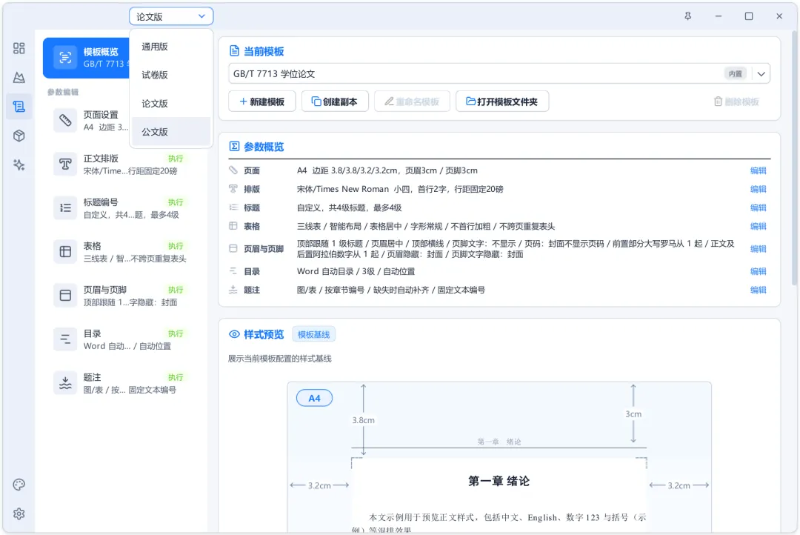Toggle 执行 for 标题编号
Viewport: 800px width, 535px height.
[176, 203]
